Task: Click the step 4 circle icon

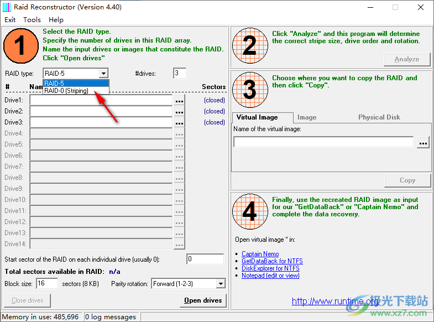Action: [250, 211]
